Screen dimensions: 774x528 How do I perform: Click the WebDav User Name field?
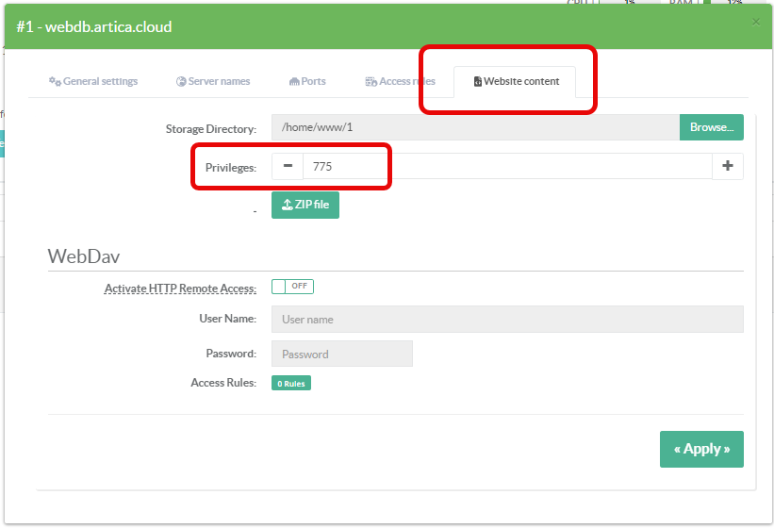[507, 320]
